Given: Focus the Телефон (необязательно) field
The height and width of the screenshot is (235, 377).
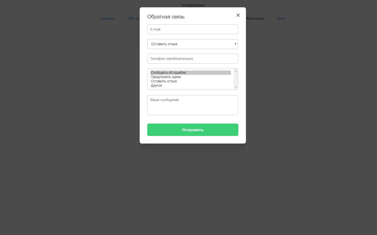Looking at the screenshot, I should [193, 59].
